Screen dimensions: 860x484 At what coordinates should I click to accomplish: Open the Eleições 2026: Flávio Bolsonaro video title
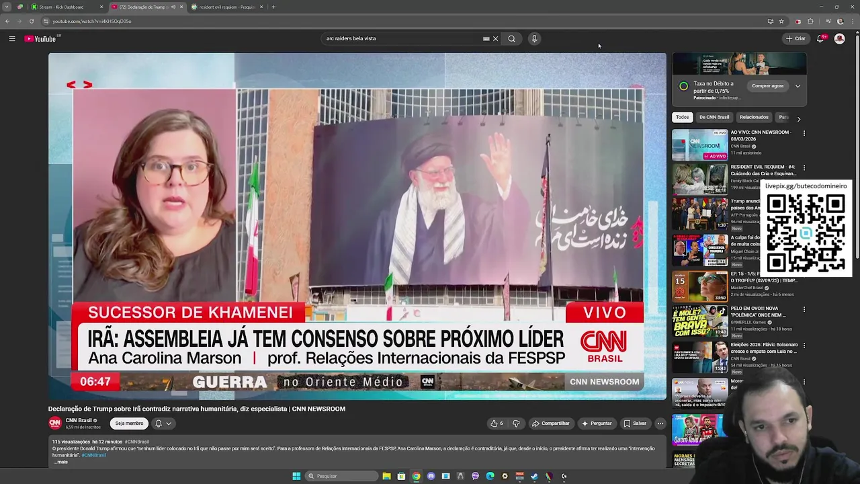(764, 348)
